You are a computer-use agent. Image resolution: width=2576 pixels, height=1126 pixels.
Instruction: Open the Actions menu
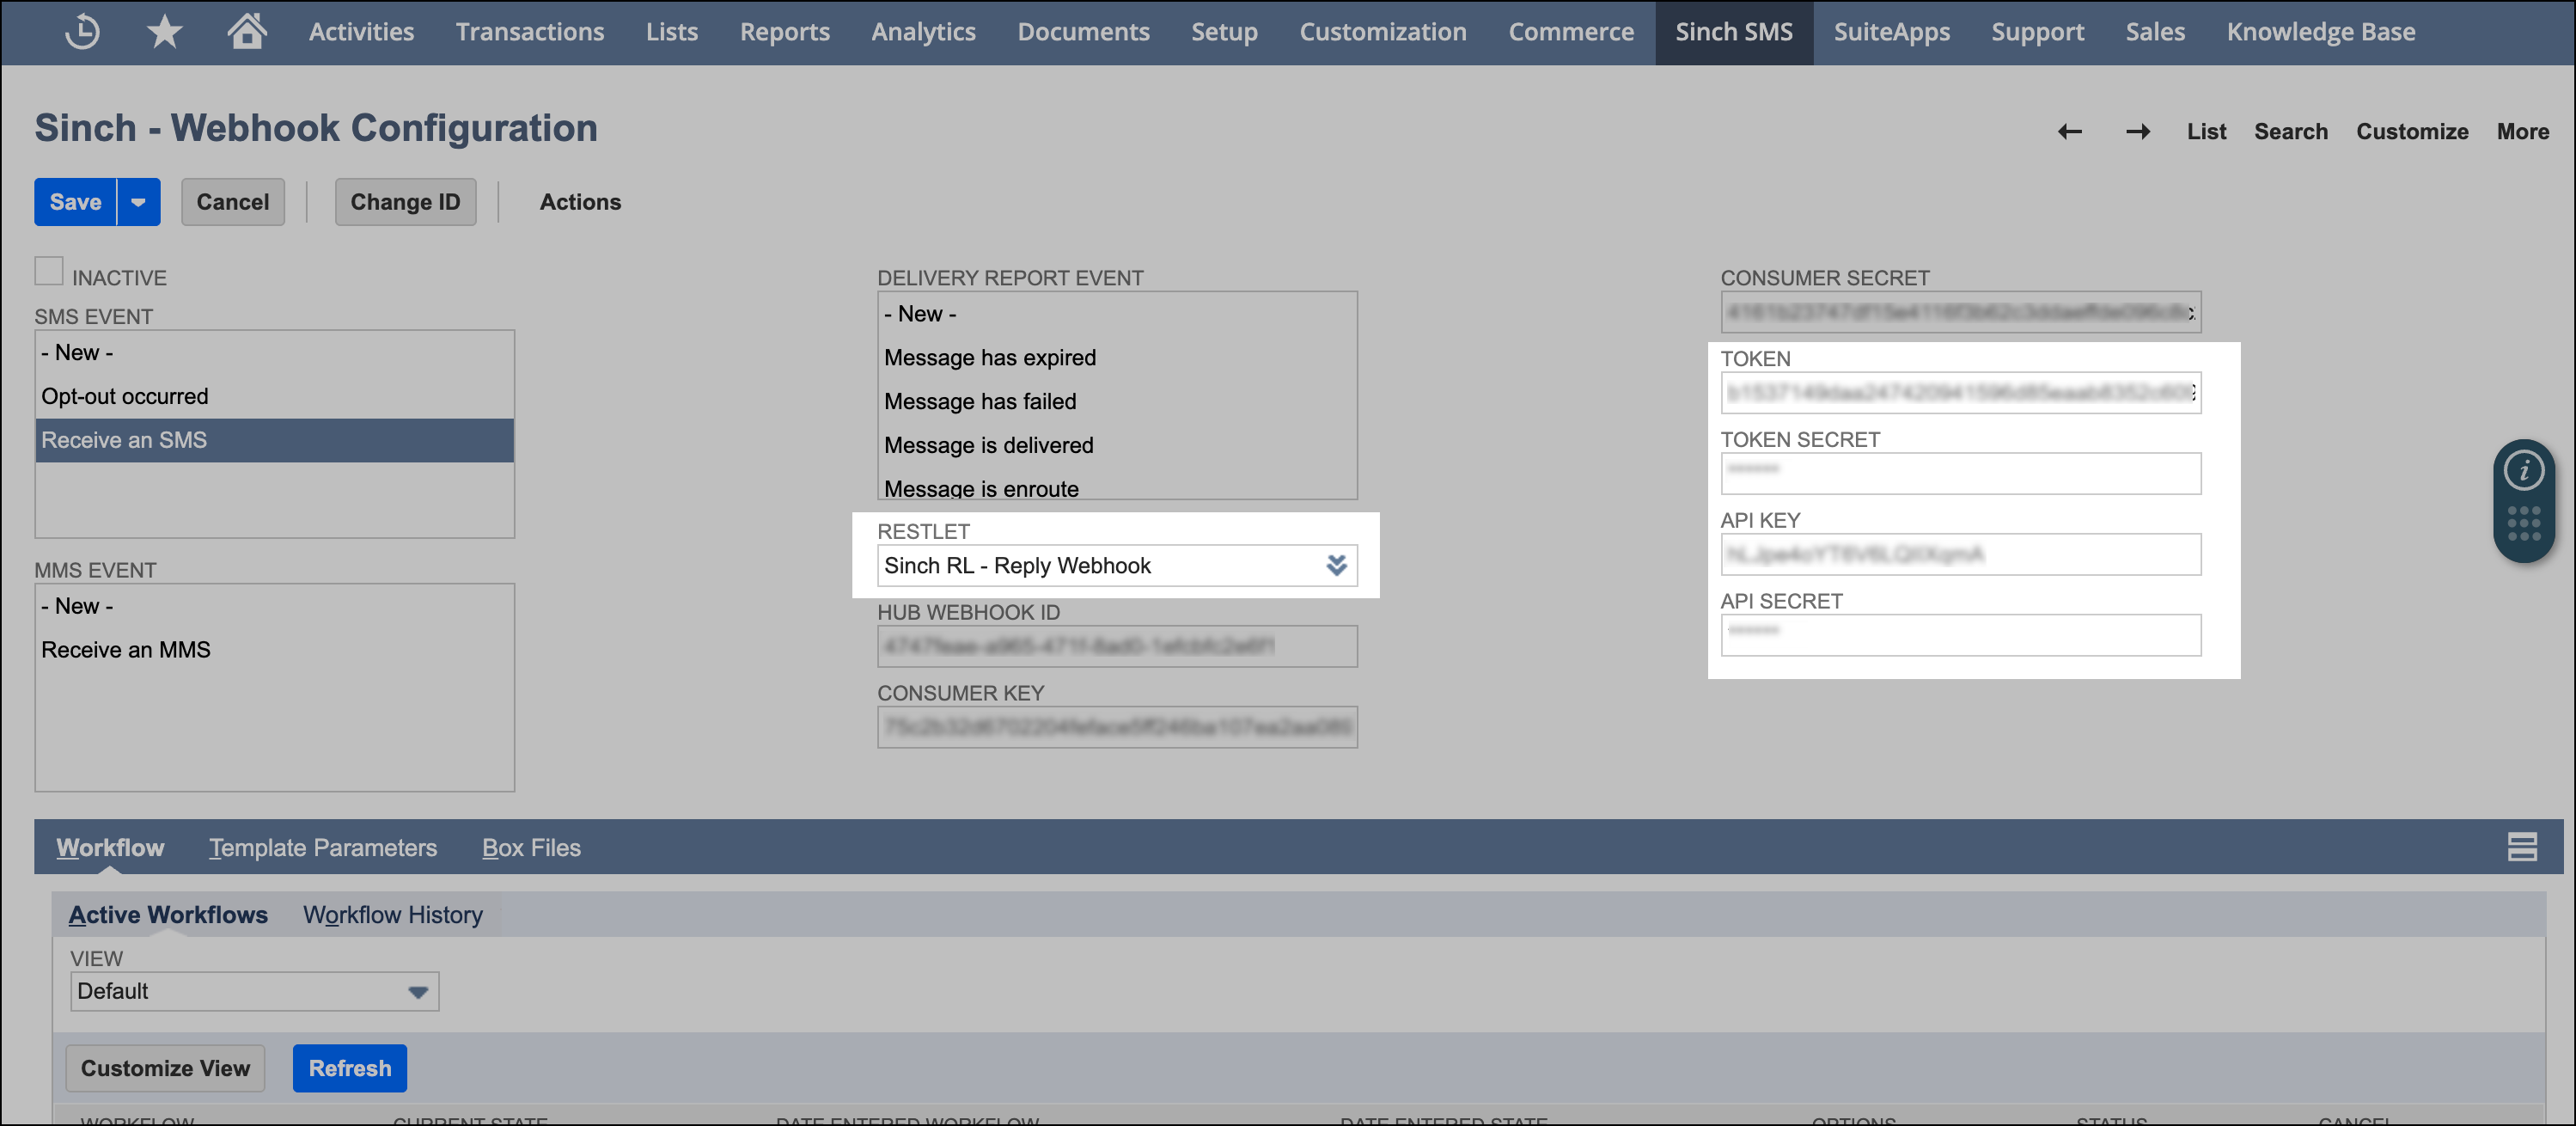click(x=580, y=202)
